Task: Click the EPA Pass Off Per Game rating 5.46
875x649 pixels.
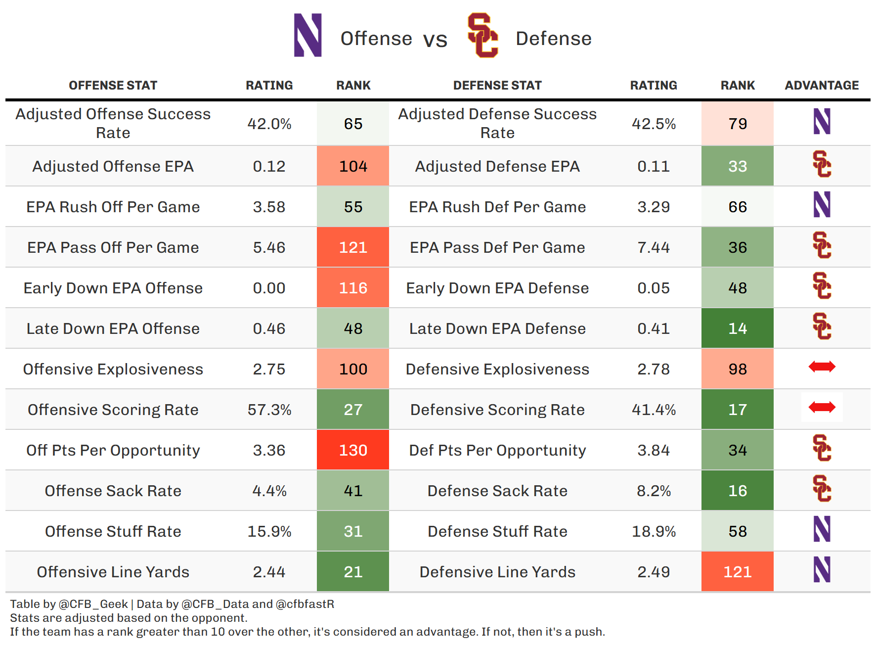Action: (269, 247)
